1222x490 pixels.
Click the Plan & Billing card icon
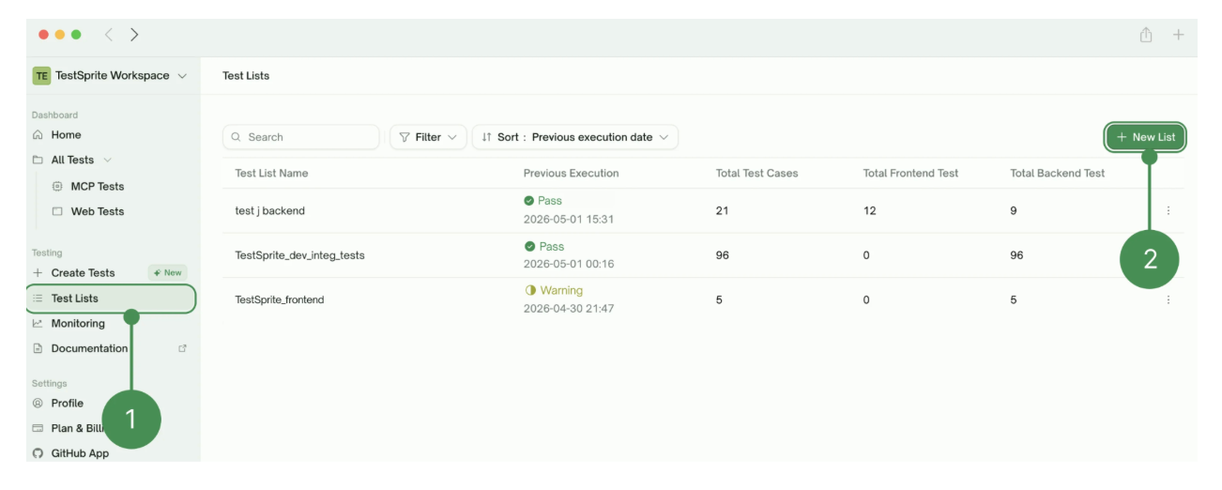point(38,429)
